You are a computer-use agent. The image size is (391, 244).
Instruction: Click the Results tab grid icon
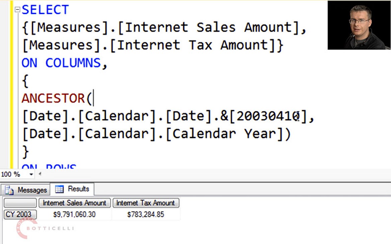59,189
